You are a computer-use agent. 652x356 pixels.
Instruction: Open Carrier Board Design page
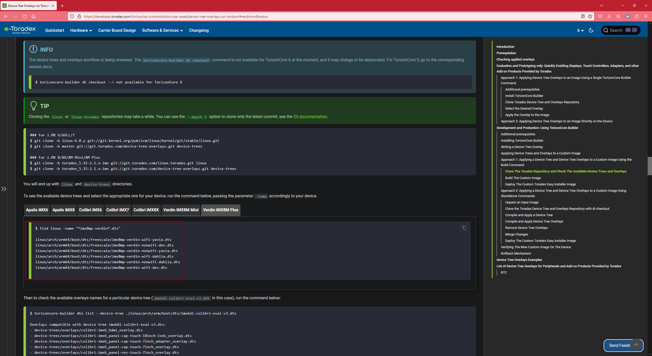tap(117, 30)
